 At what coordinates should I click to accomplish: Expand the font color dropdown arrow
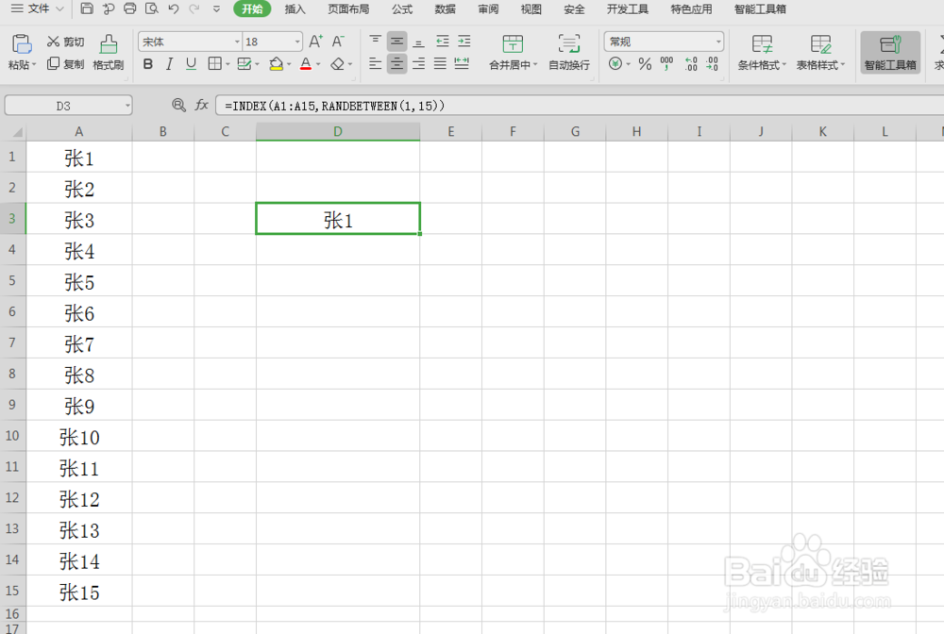[x=318, y=64]
